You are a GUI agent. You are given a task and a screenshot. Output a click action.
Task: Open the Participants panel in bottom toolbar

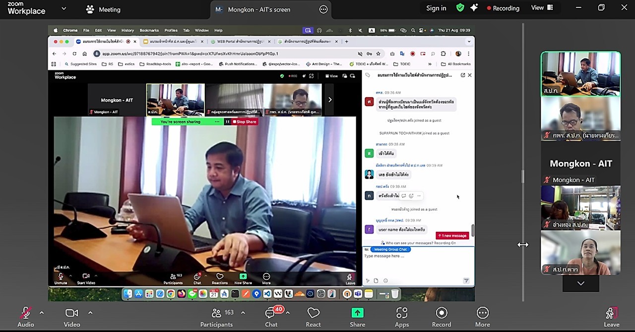point(216,317)
